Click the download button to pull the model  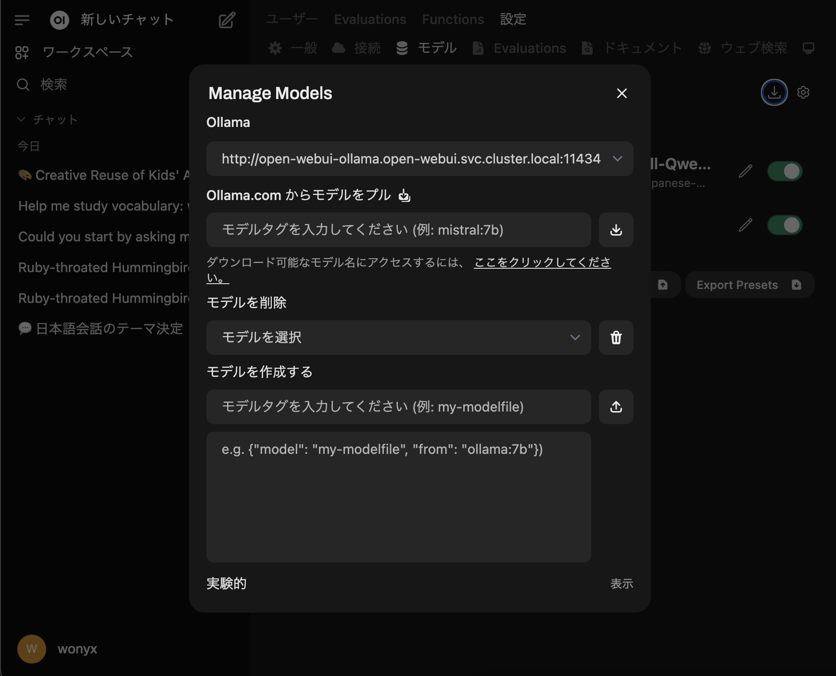(616, 230)
